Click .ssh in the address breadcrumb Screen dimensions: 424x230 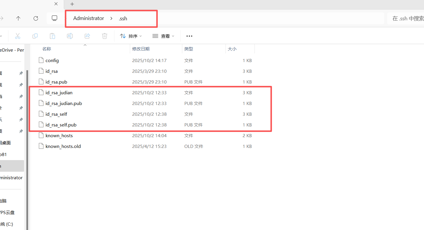123,18
